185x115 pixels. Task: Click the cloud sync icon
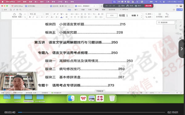(x=174, y=10)
